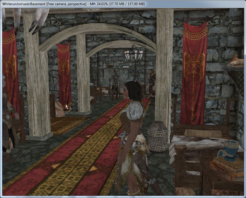
Task: Click the WhiterunJorrvaskrBasement title bar text
Action: [73, 4]
